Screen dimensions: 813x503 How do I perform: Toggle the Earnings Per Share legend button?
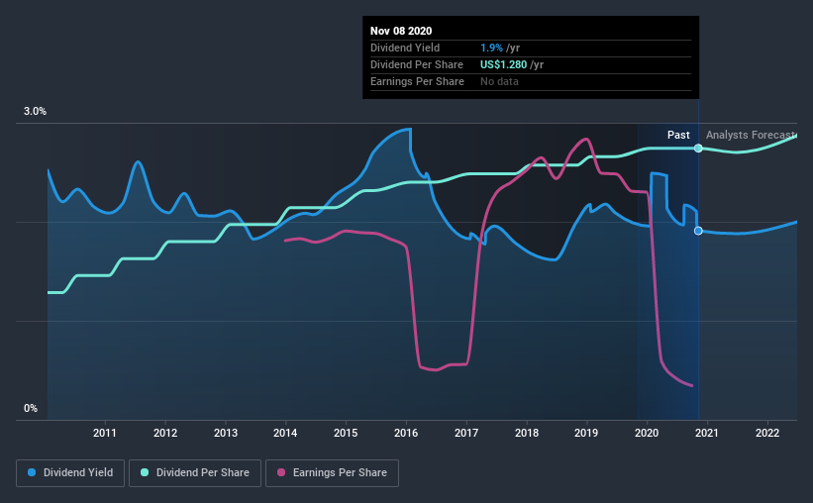(332, 473)
